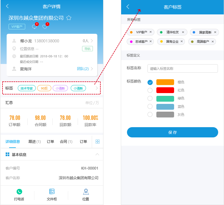Open the grid view icon beside tabs
Viewport: 224px width, 205px height.
tap(98, 142)
